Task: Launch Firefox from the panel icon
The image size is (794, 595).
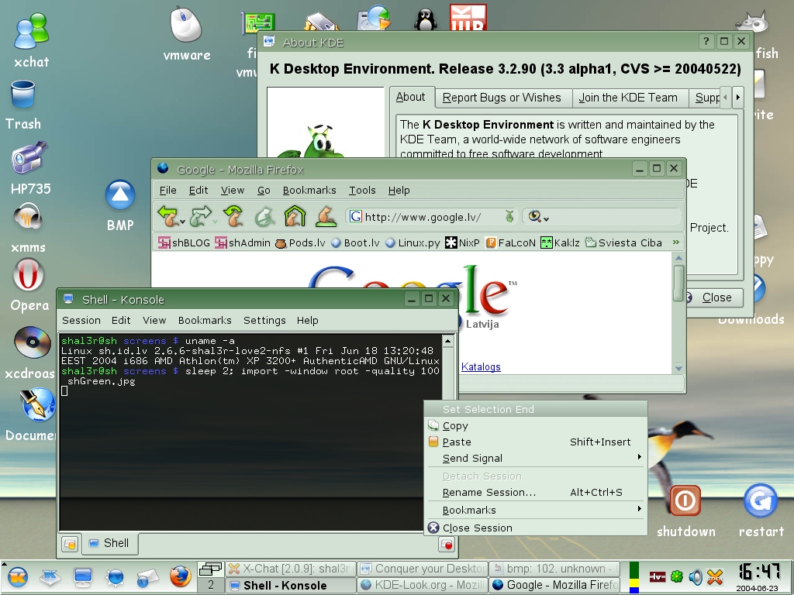Action: click(x=180, y=577)
